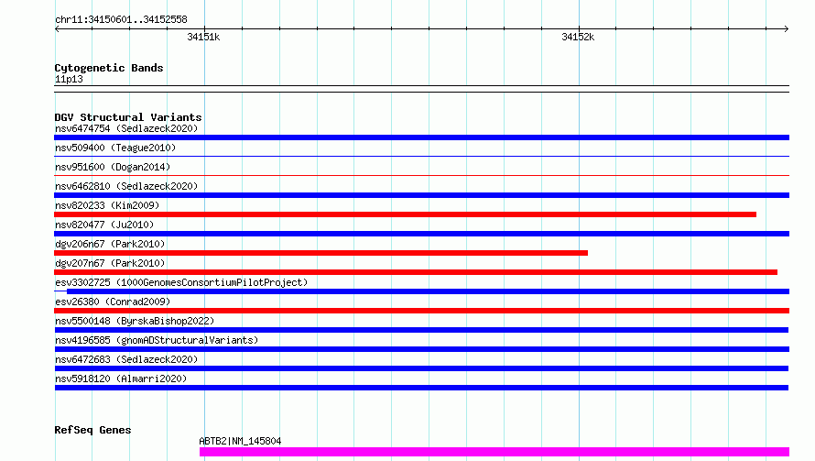Click the blue bar for nsv6474754
The image size is (815, 461).
[x=421, y=137]
